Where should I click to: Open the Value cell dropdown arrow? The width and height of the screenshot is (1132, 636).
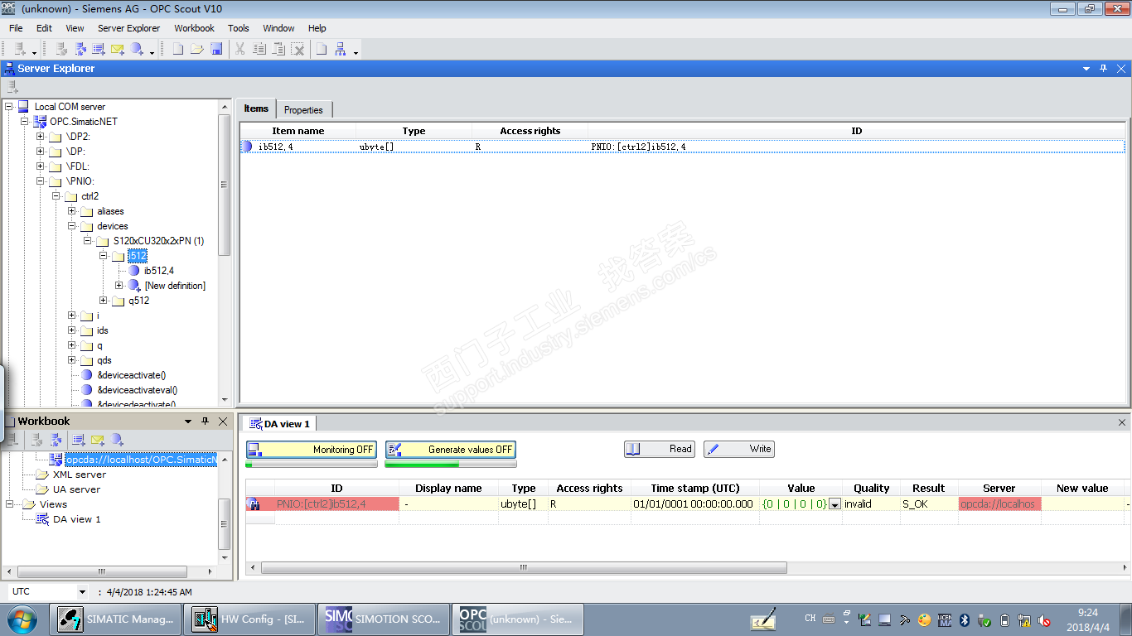[834, 503]
